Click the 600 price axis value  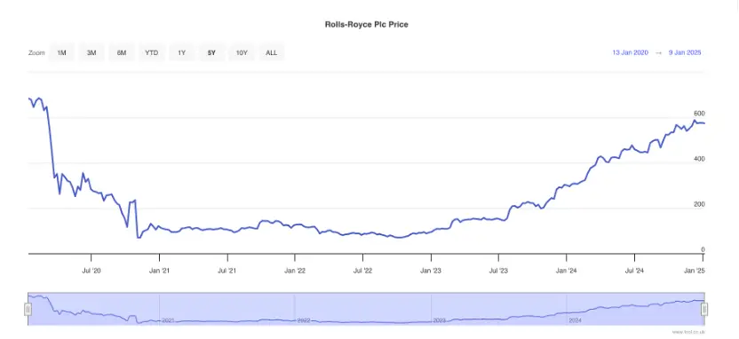click(x=699, y=114)
